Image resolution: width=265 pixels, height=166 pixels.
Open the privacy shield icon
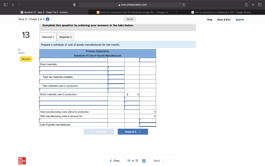click(x=75, y=5)
